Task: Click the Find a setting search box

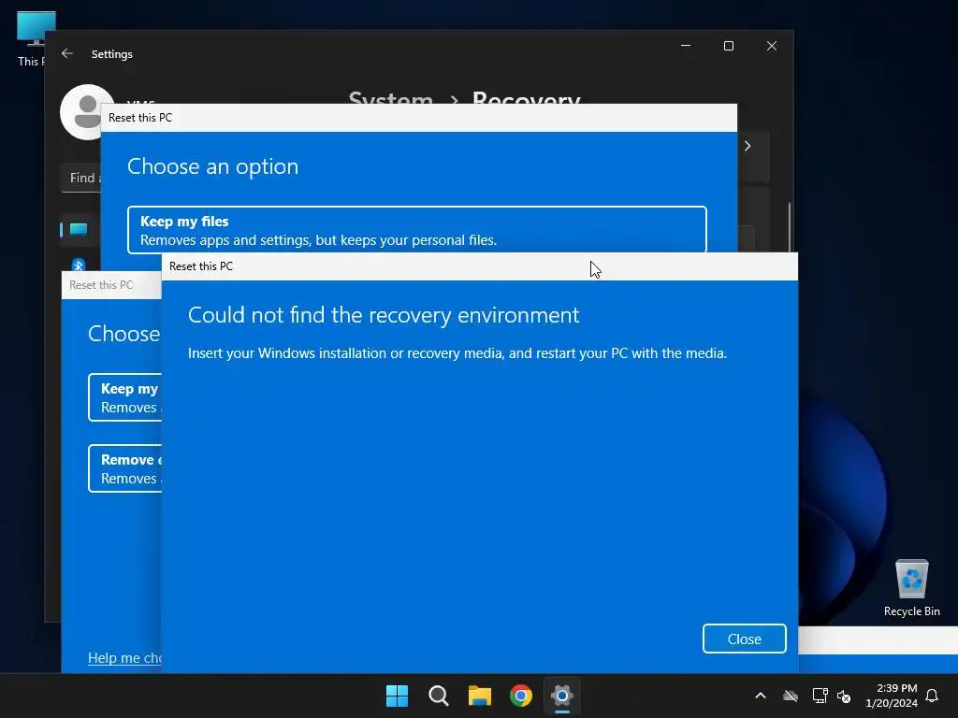Action: tap(81, 178)
